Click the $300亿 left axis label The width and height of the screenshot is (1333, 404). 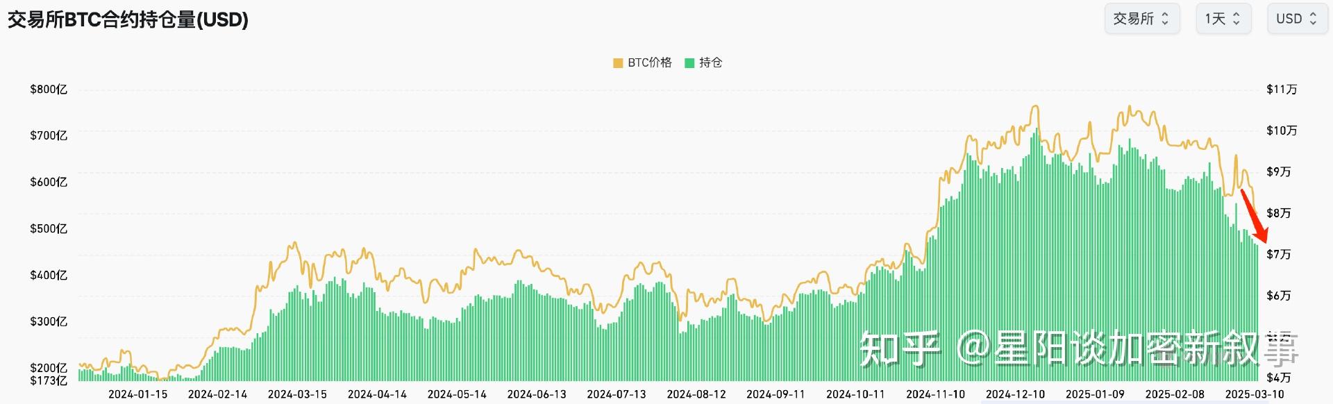(x=49, y=321)
